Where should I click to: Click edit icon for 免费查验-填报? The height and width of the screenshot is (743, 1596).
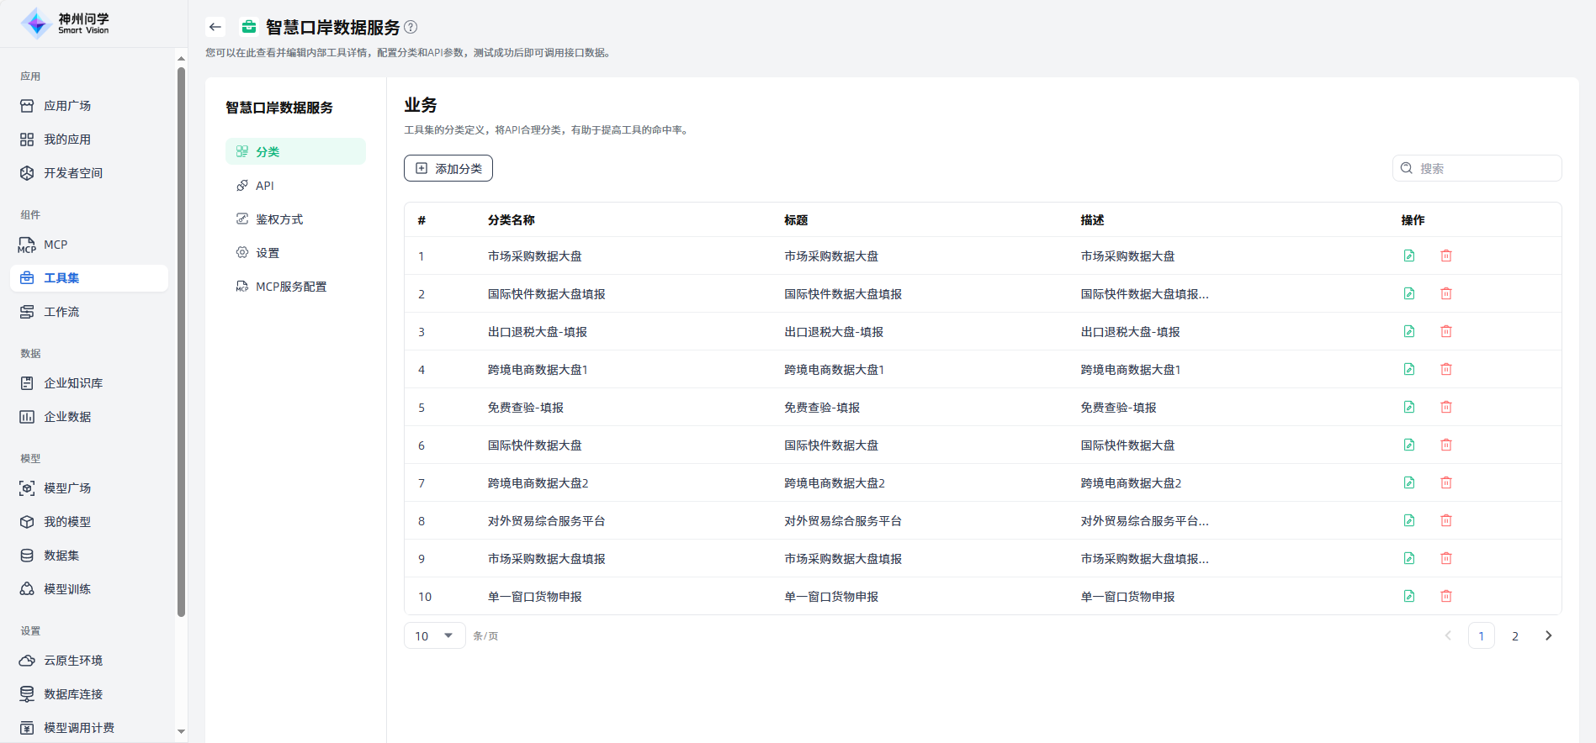point(1409,407)
